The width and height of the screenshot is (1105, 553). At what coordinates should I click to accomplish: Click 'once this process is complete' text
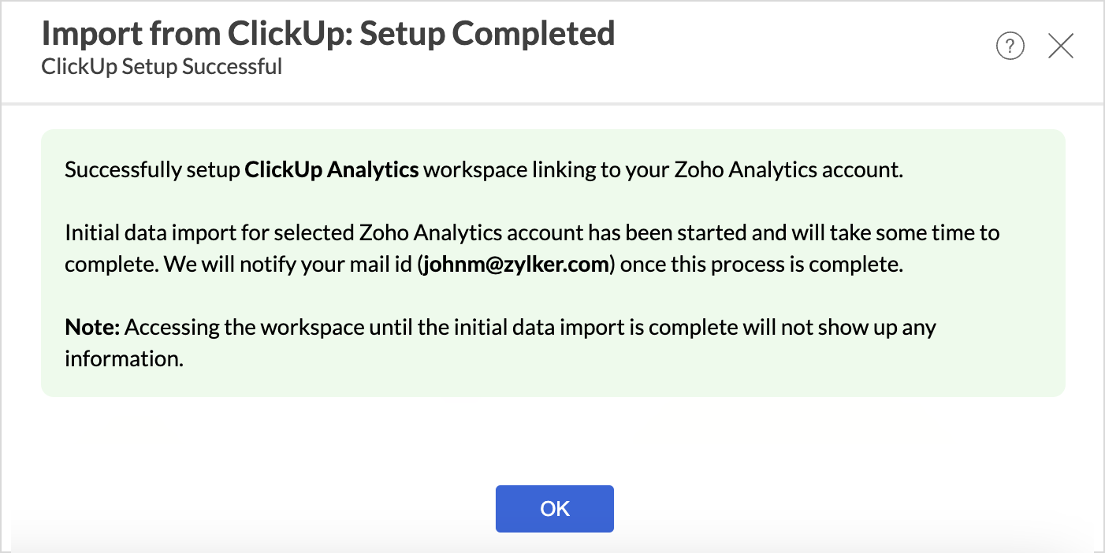761,265
